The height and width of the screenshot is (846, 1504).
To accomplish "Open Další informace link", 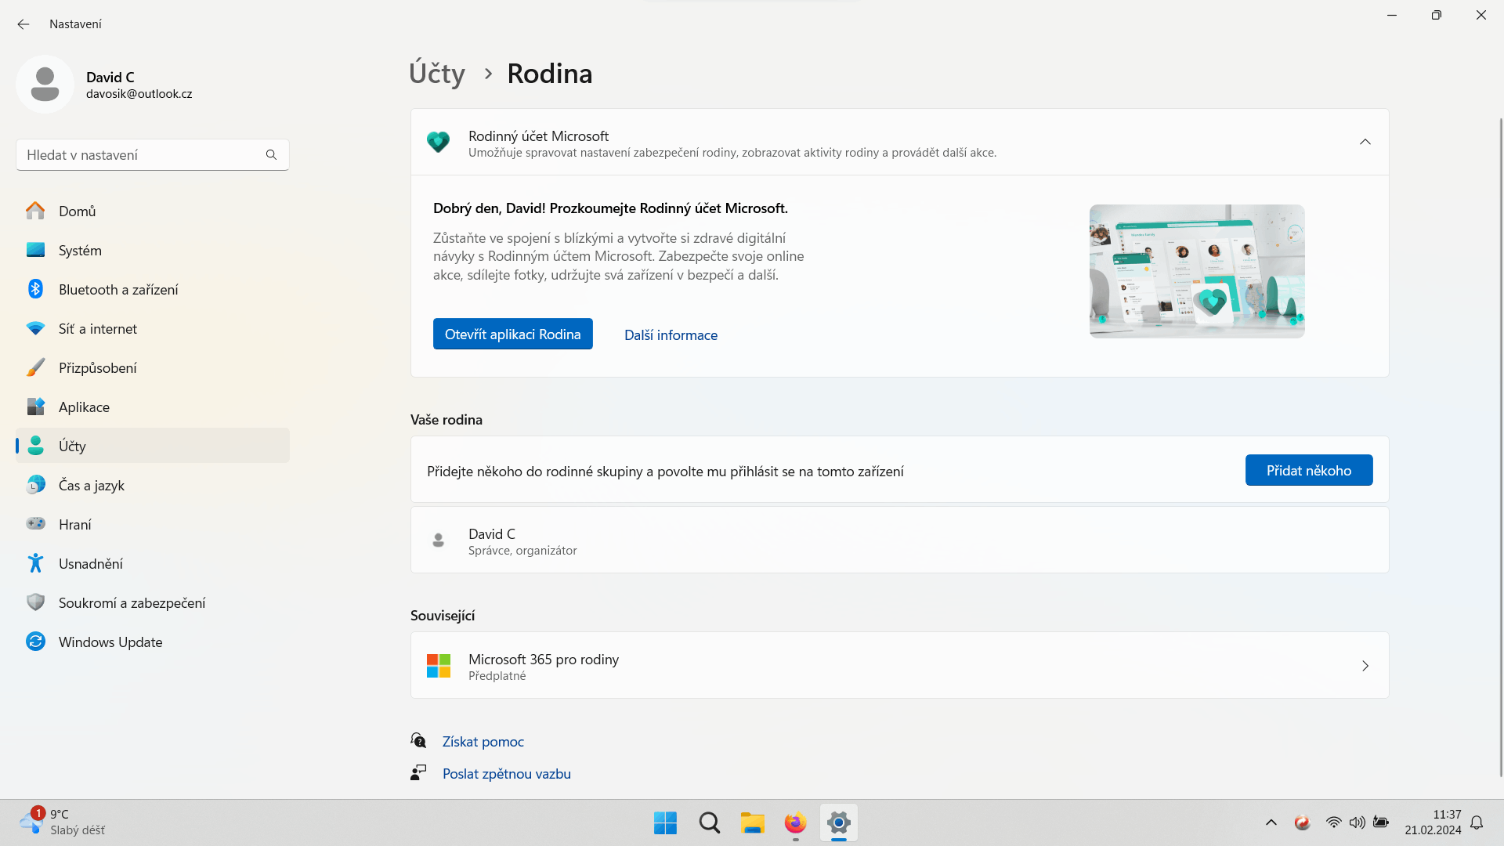I will click(671, 335).
